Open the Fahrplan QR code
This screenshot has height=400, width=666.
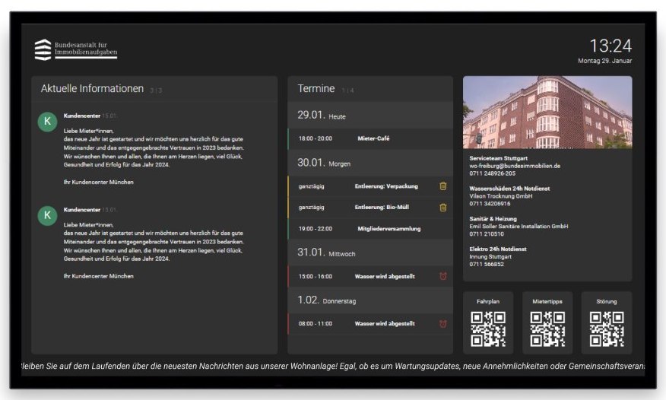click(x=488, y=329)
